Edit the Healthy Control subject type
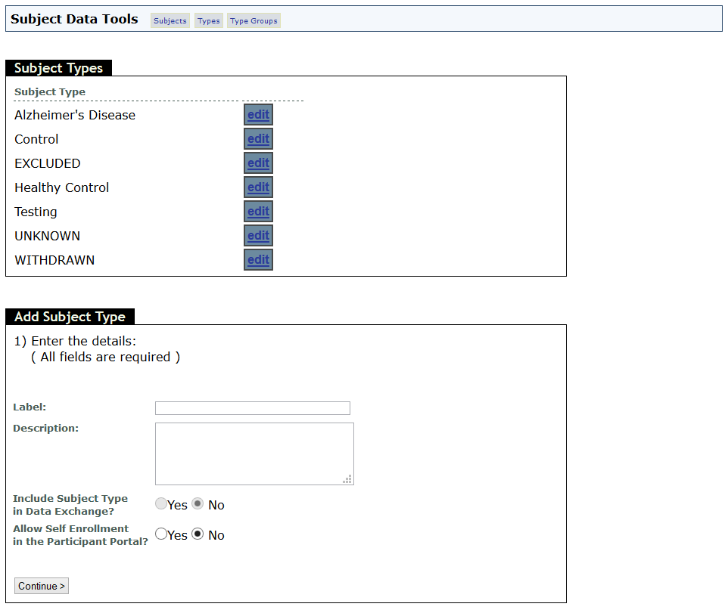 pyautogui.click(x=258, y=187)
